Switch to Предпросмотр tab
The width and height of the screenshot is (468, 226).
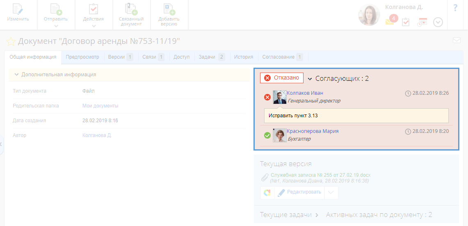[82, 57]
